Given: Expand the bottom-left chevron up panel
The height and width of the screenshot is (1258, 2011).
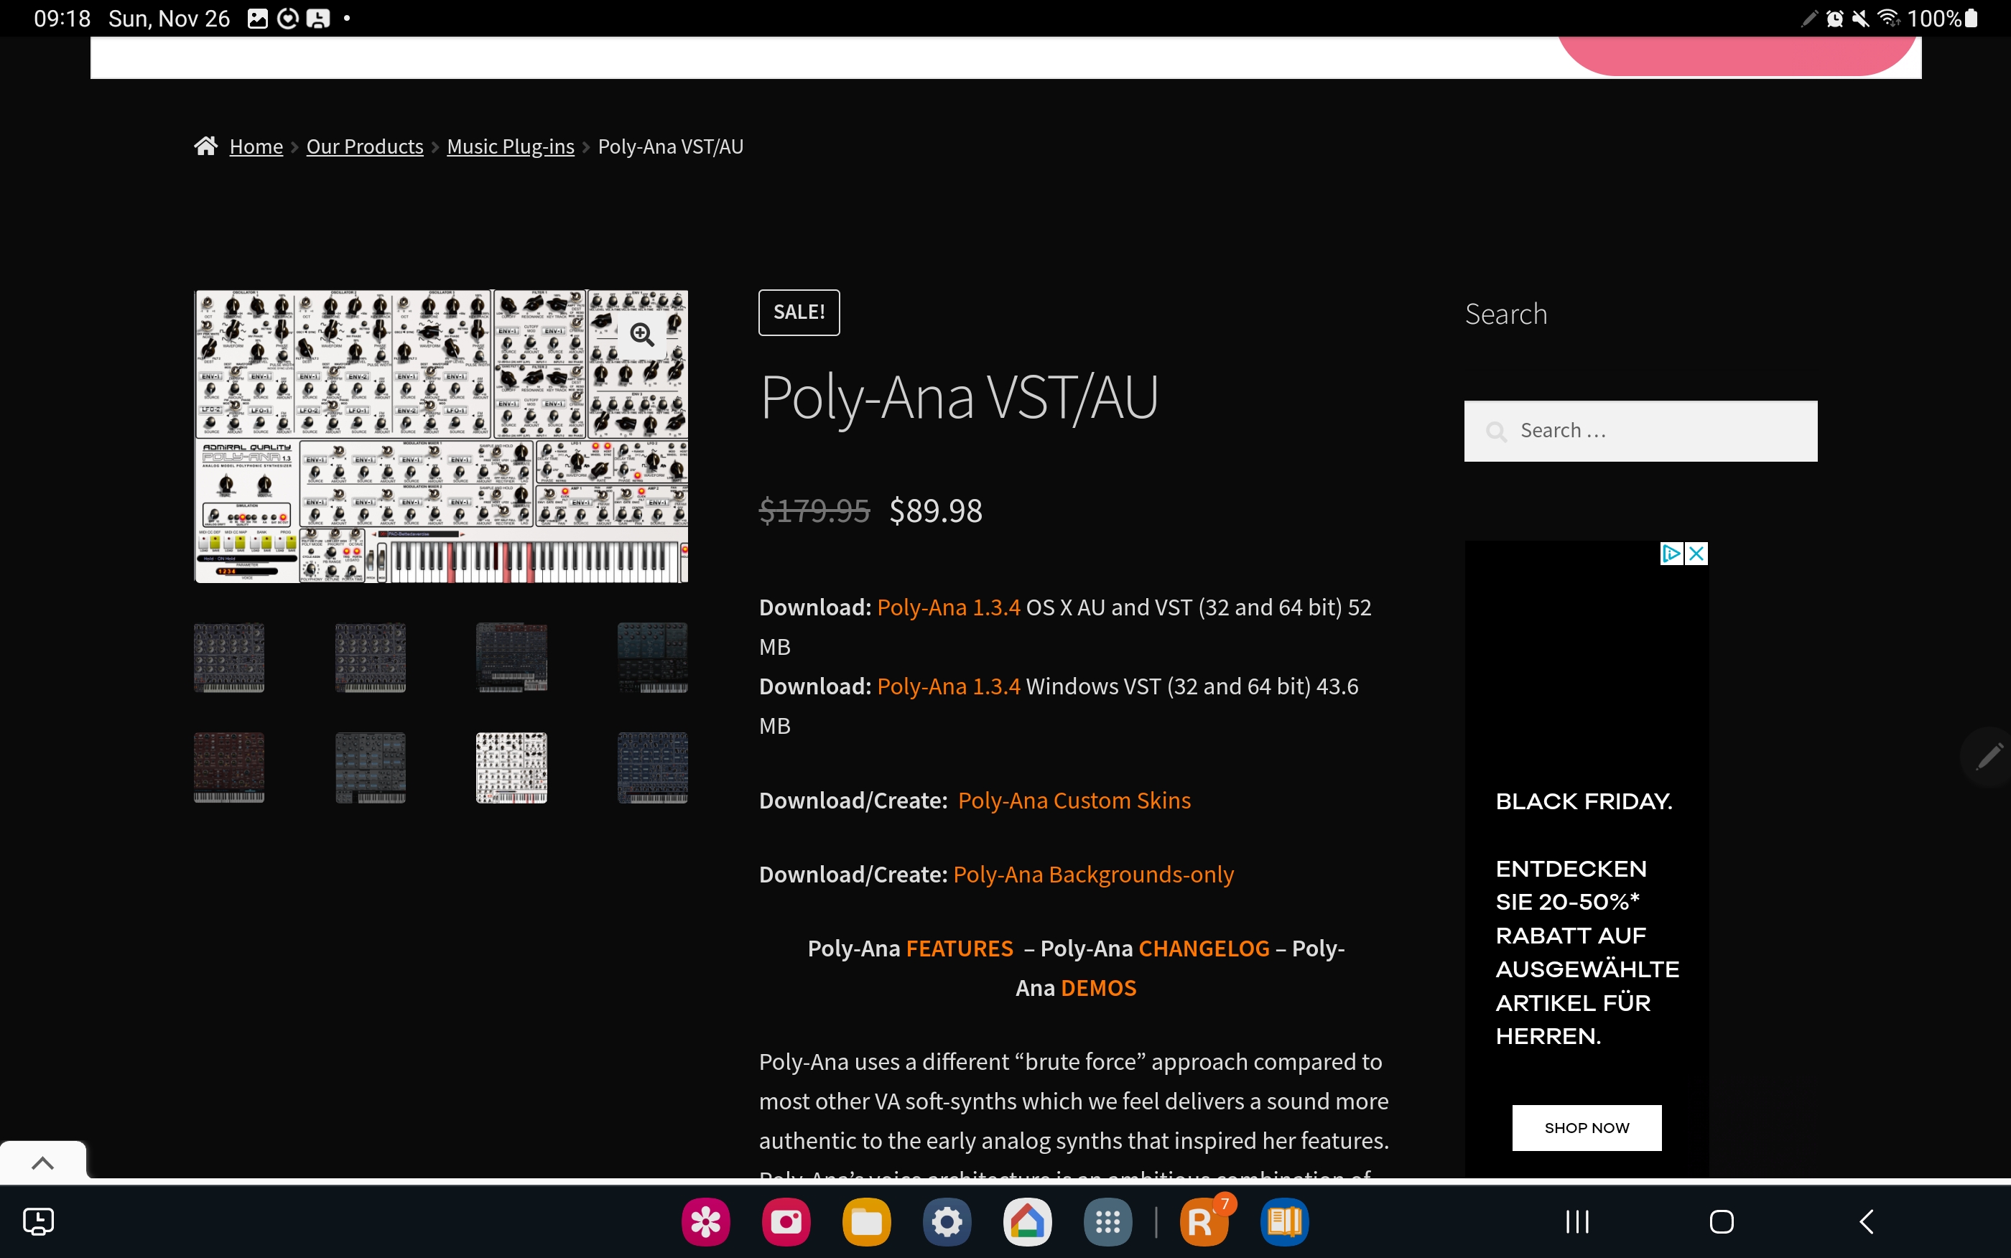Looking at the screenshot, I should [x=42, y=1163].
